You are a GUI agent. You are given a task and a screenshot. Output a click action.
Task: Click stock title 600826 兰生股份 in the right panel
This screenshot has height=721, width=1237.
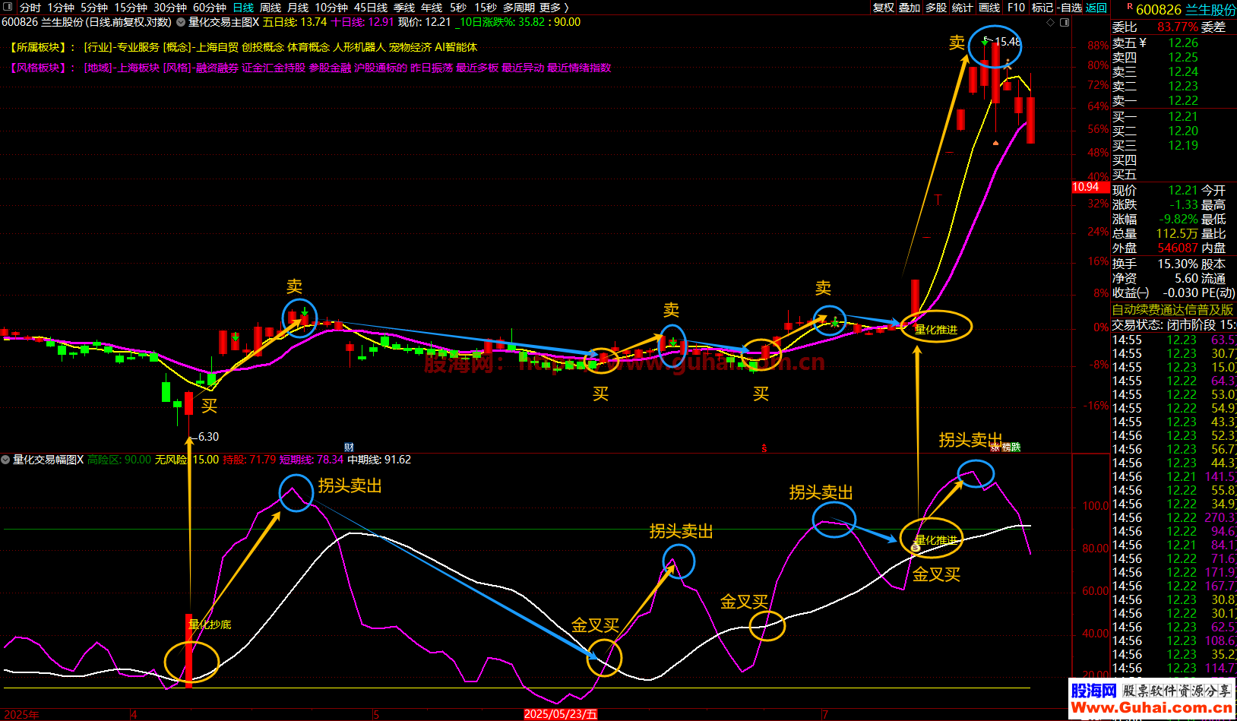[x=1186, y=10]
